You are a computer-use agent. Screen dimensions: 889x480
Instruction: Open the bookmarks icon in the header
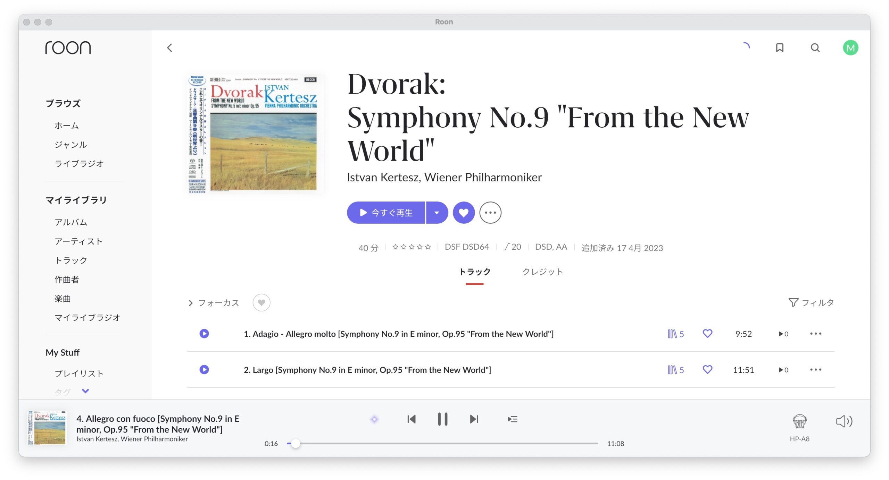tap(780, 48)
